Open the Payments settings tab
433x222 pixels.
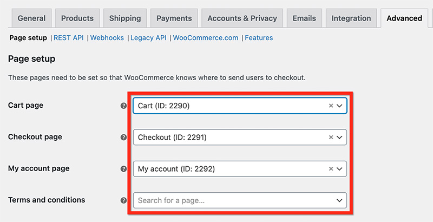(x=174, y=18)
